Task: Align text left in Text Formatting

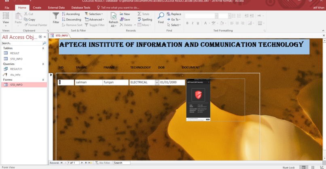Action: pos(232,23)
